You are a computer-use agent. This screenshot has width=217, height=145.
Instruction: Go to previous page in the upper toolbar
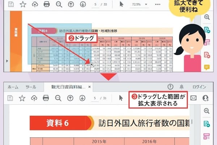(71, 4)
